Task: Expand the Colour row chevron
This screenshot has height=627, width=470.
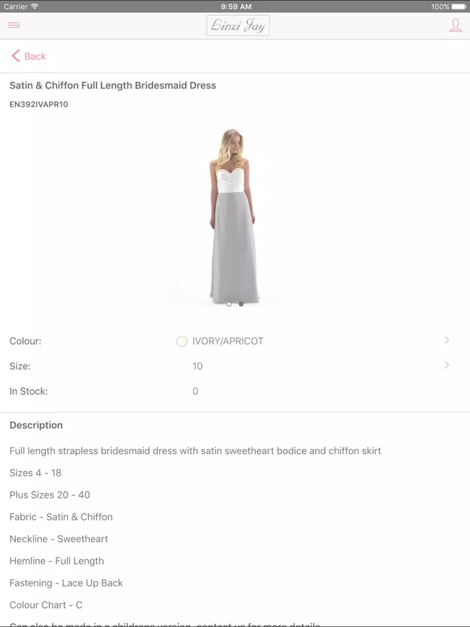Action: click(447, 340)
